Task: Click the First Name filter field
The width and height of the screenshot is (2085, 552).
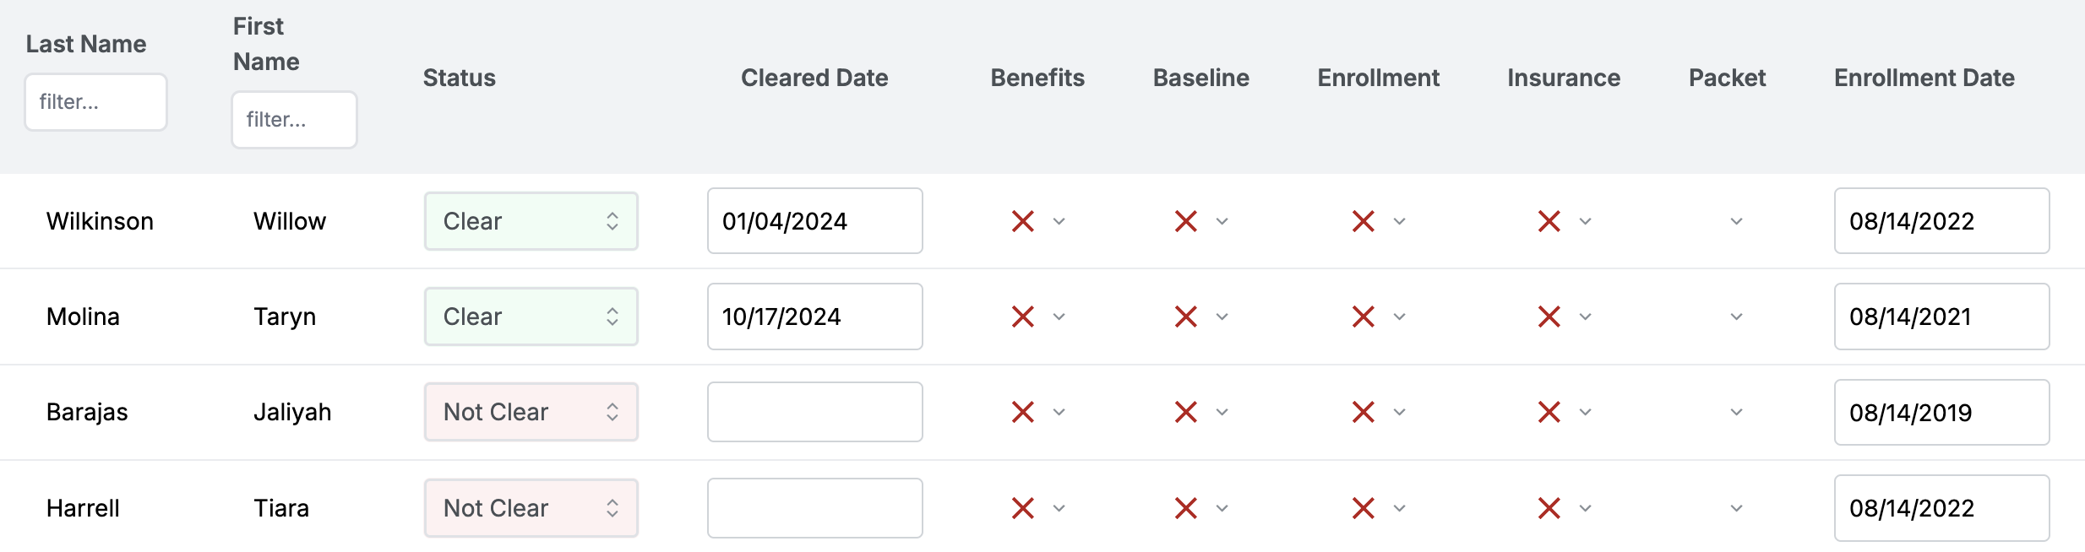Action: click(x=294, y=120)
